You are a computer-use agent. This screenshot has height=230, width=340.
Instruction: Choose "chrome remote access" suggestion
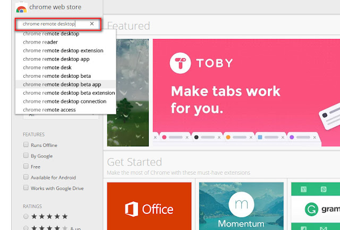click(65, 110)
